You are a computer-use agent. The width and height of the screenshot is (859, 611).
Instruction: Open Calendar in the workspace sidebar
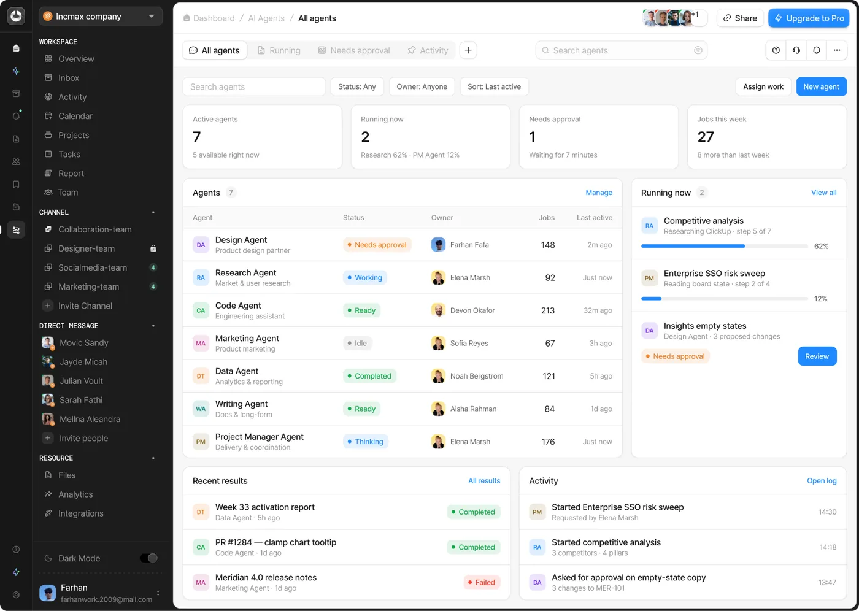pos(75,116)
